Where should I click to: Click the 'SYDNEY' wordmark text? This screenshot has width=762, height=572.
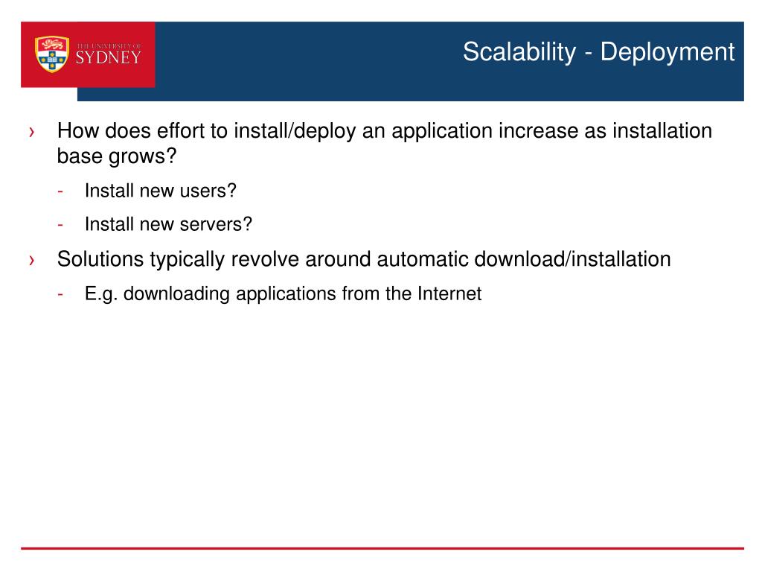pyautogui.click(x=109, y=58)
